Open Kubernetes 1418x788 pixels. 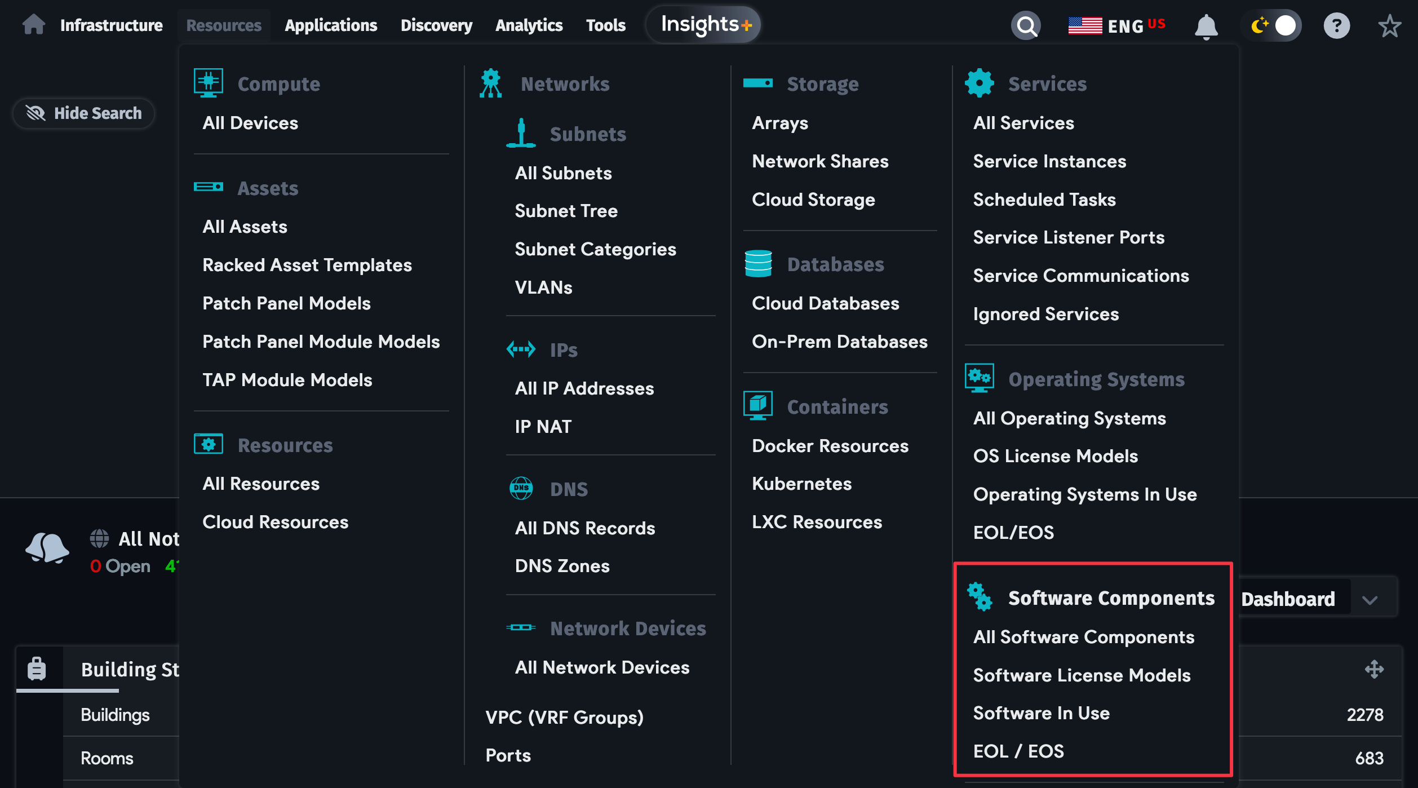(801, 483)
